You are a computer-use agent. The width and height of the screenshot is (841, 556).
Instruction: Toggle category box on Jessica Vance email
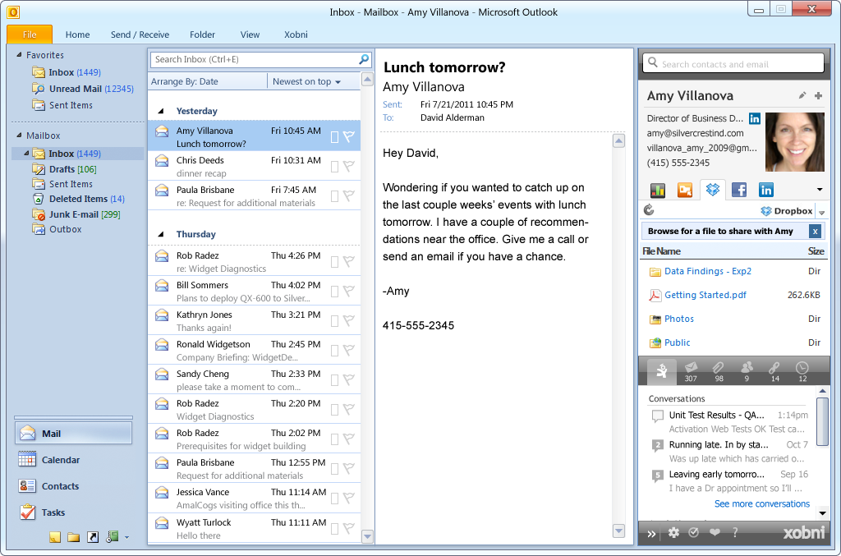334,499
